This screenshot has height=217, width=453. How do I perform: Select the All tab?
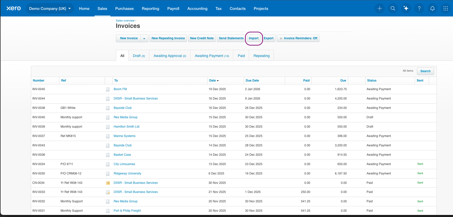coord(122,56)
